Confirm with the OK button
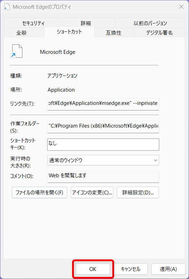The width and height of the screenshot is (189, 279). coord(93,269)
